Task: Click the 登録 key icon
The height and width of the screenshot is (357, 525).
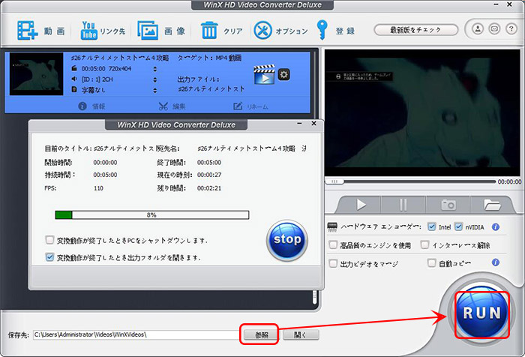Action: (322, 30)
